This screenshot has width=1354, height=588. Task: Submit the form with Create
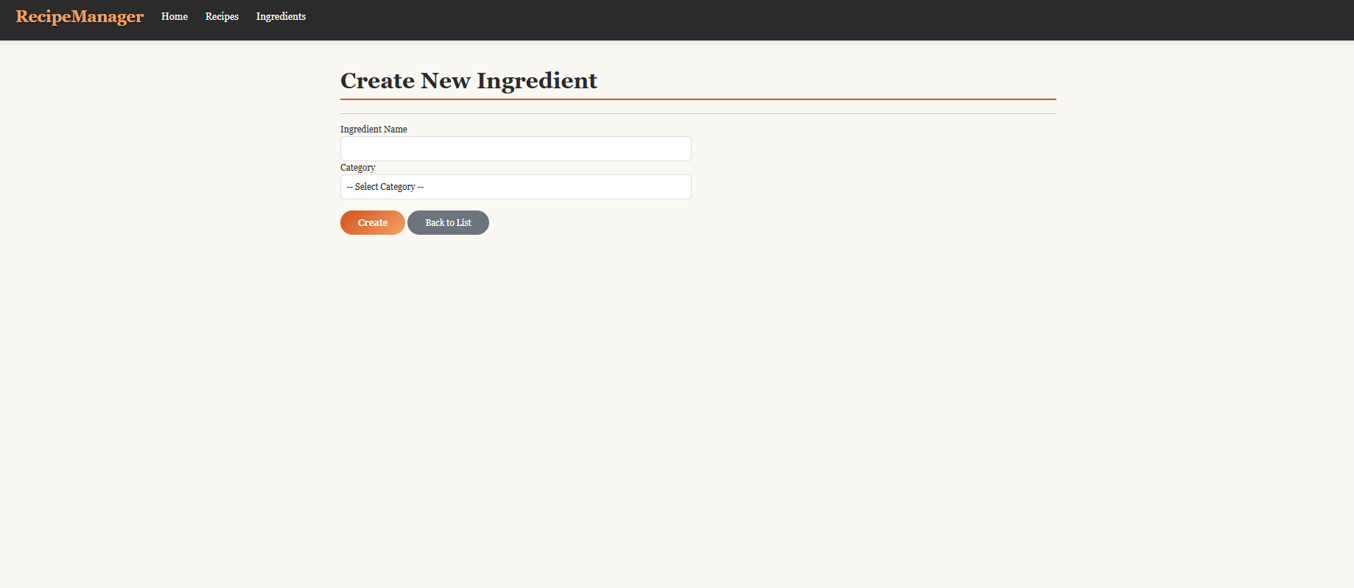point(372,223)
